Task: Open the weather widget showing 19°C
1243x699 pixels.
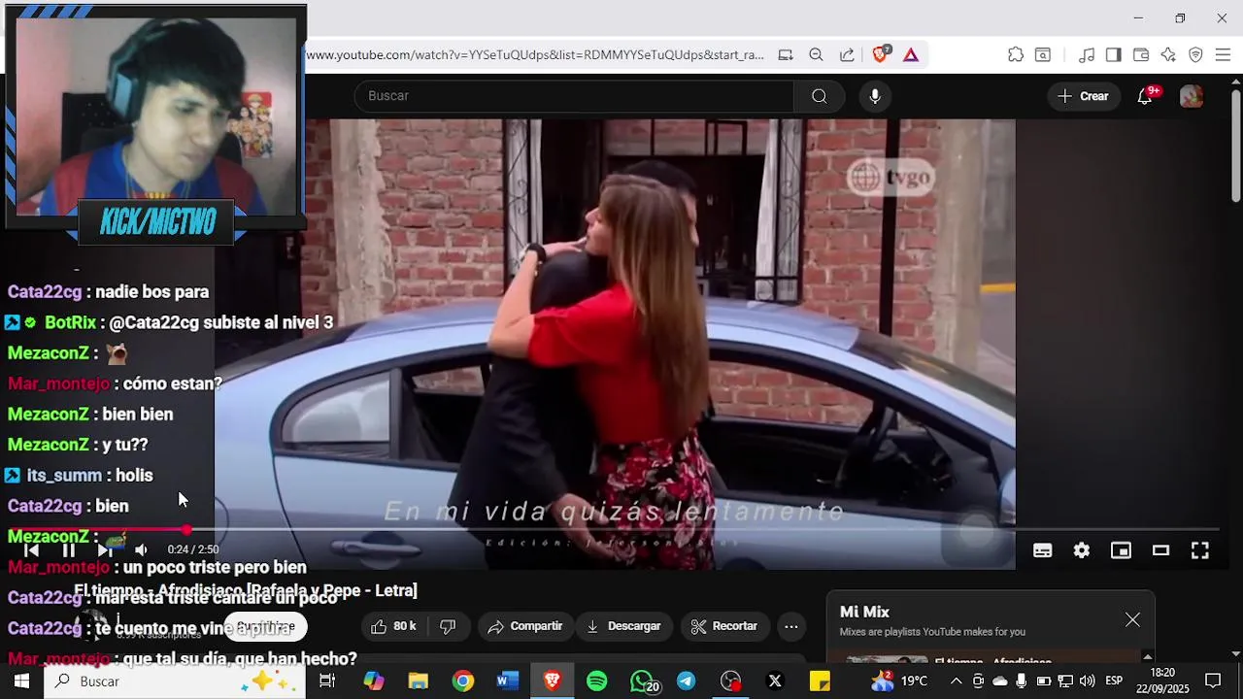Action: pyautogui.click(x=899, y=682)
